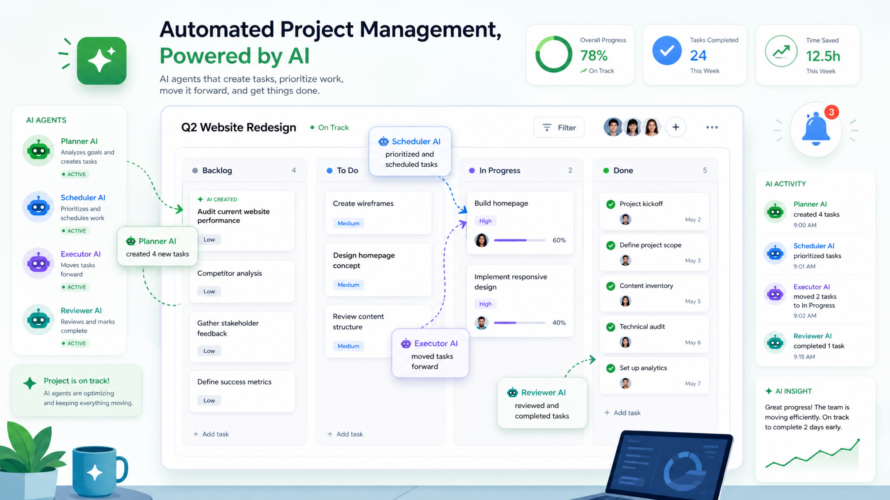This screenshot has height=500, width=890.
Task: Click the Build homepage 60% progress bar
Action: point(520,240)
